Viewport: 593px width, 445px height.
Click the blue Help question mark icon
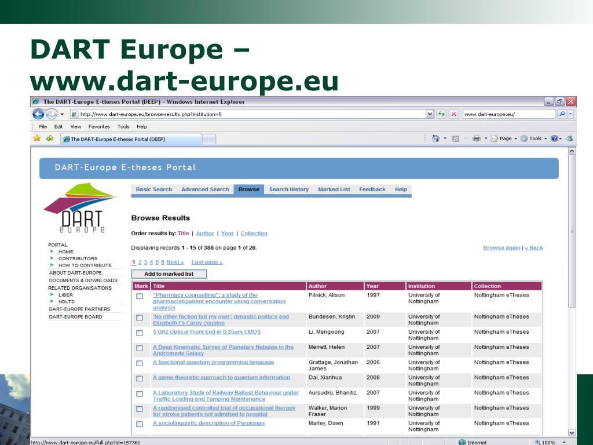(x=554, y=138)
